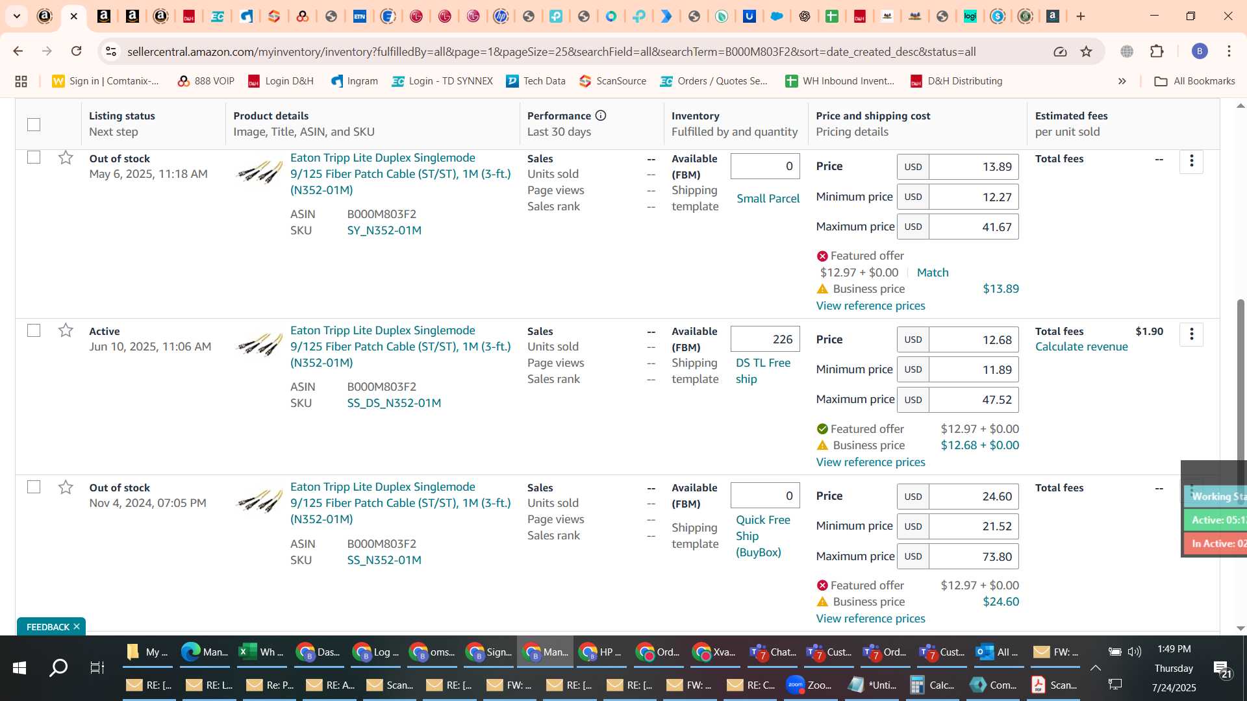Click Match featured offer link
The height and width of the screenshot is (701, 1247).
[x=933, y=273]
